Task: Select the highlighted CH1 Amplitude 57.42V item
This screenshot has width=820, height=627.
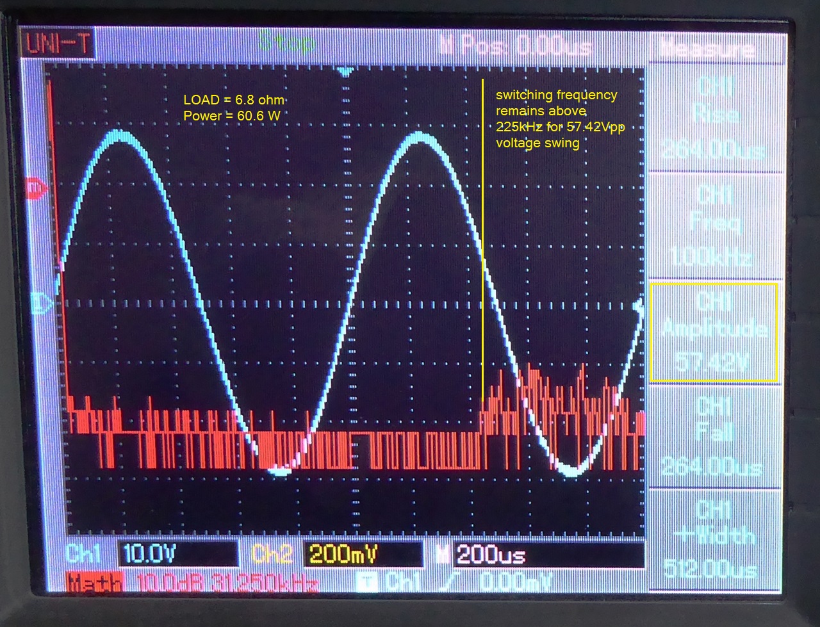Action: pos(713,332)
